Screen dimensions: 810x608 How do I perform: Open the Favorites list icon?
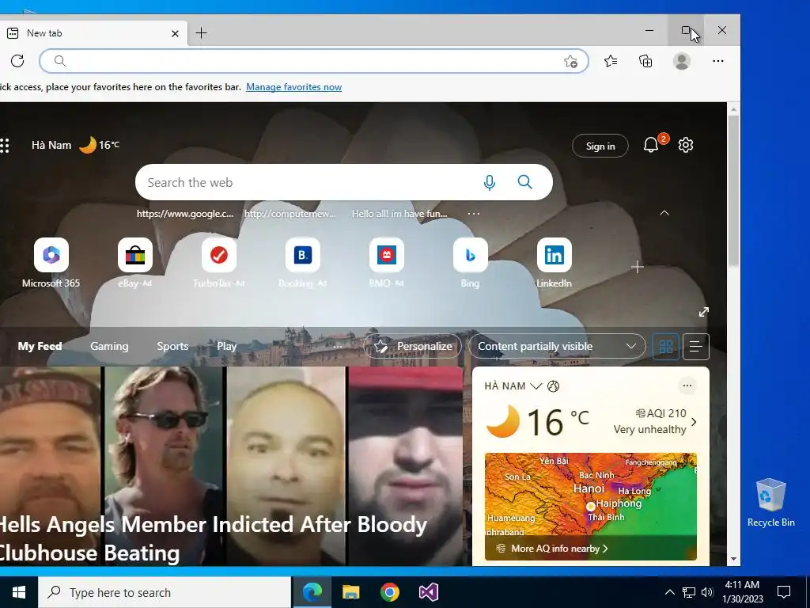(x=611, y=62)
